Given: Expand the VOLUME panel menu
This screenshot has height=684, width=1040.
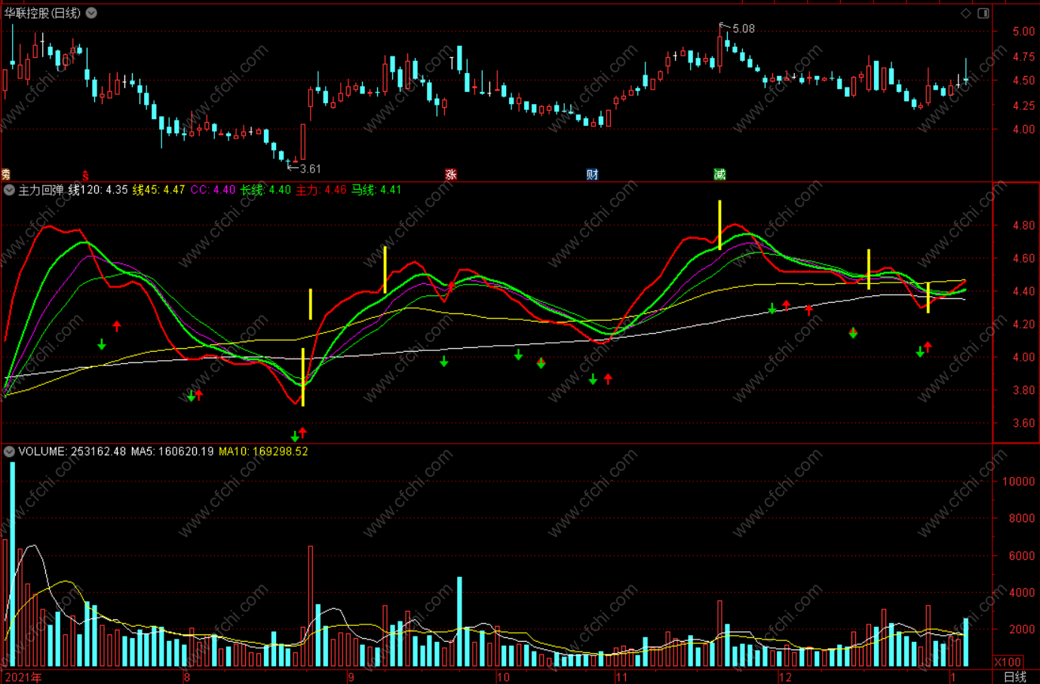Looking at the screenshot, I should (x=9, y=451).
